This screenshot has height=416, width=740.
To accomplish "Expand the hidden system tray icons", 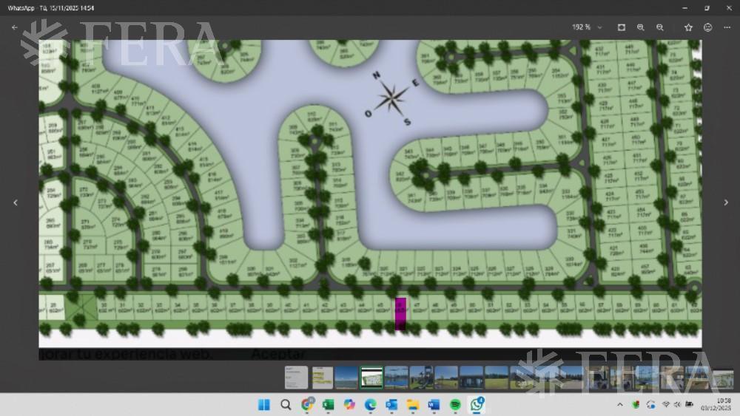I will (620, 405).
